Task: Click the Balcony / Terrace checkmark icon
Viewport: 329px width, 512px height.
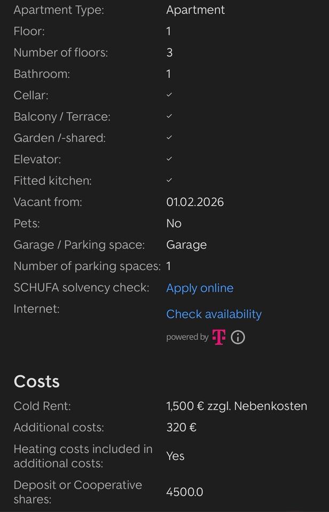Action: click(x=169, y=116)
